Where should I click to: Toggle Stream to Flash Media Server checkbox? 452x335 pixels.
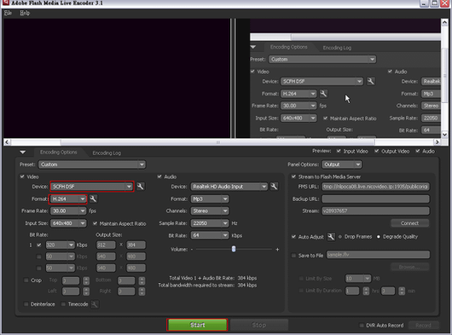293,176
